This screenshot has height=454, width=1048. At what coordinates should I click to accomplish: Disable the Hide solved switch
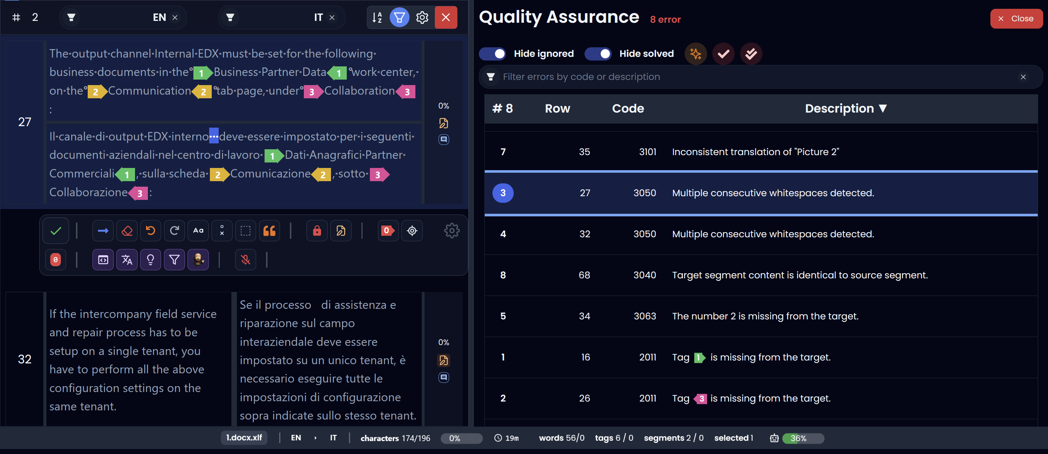pyautogui.click(x=598, y=53)
